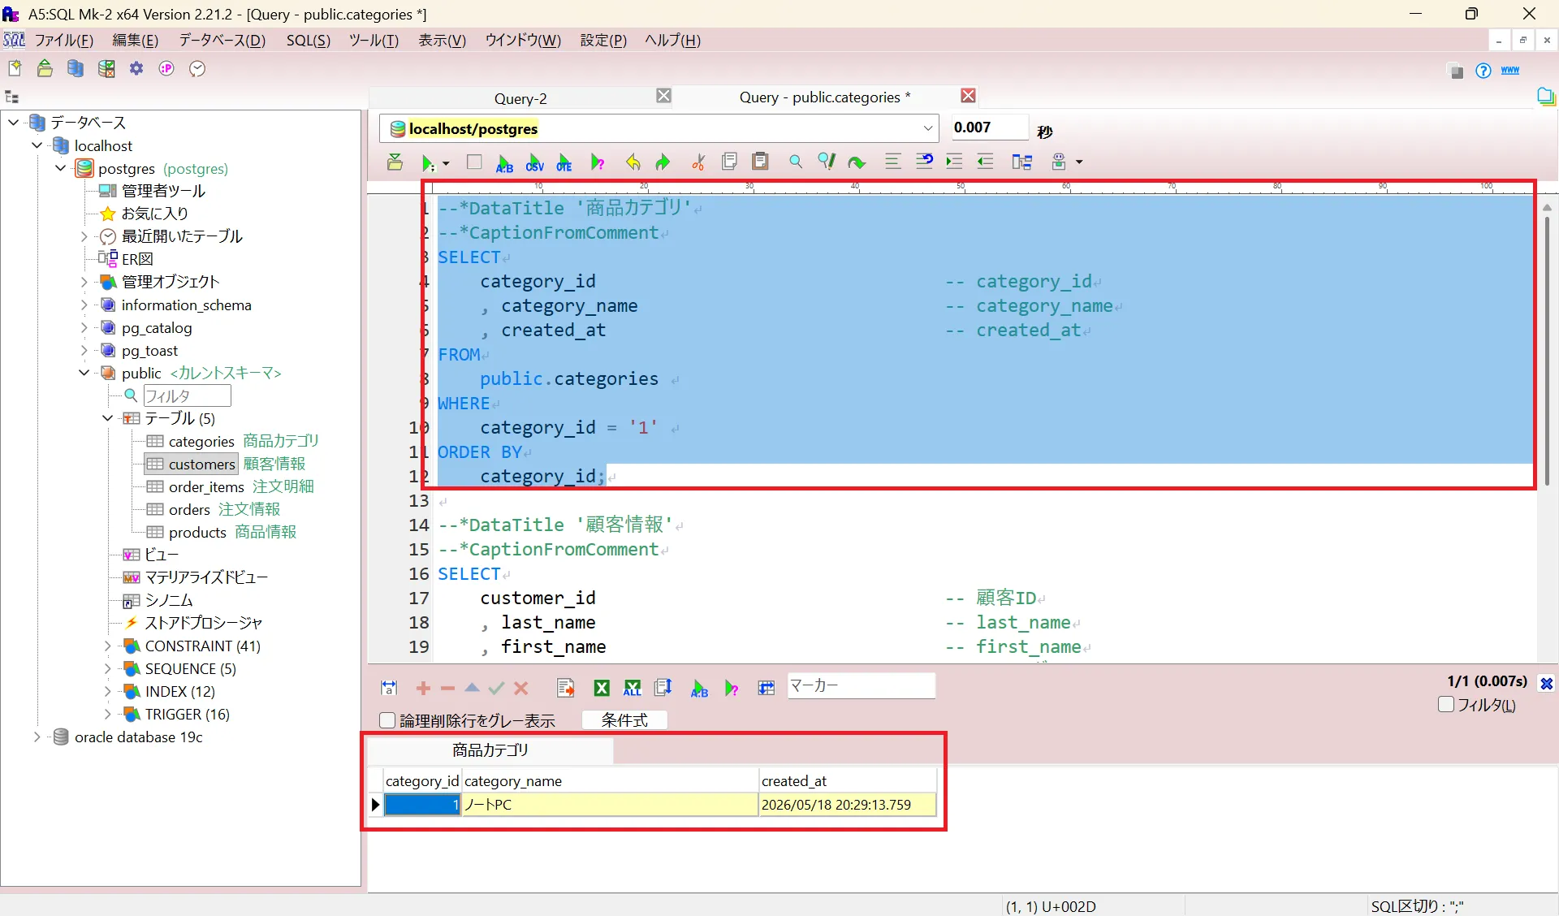Click the SQL format align icon
1559x916 pixels.
coord(892,162)
